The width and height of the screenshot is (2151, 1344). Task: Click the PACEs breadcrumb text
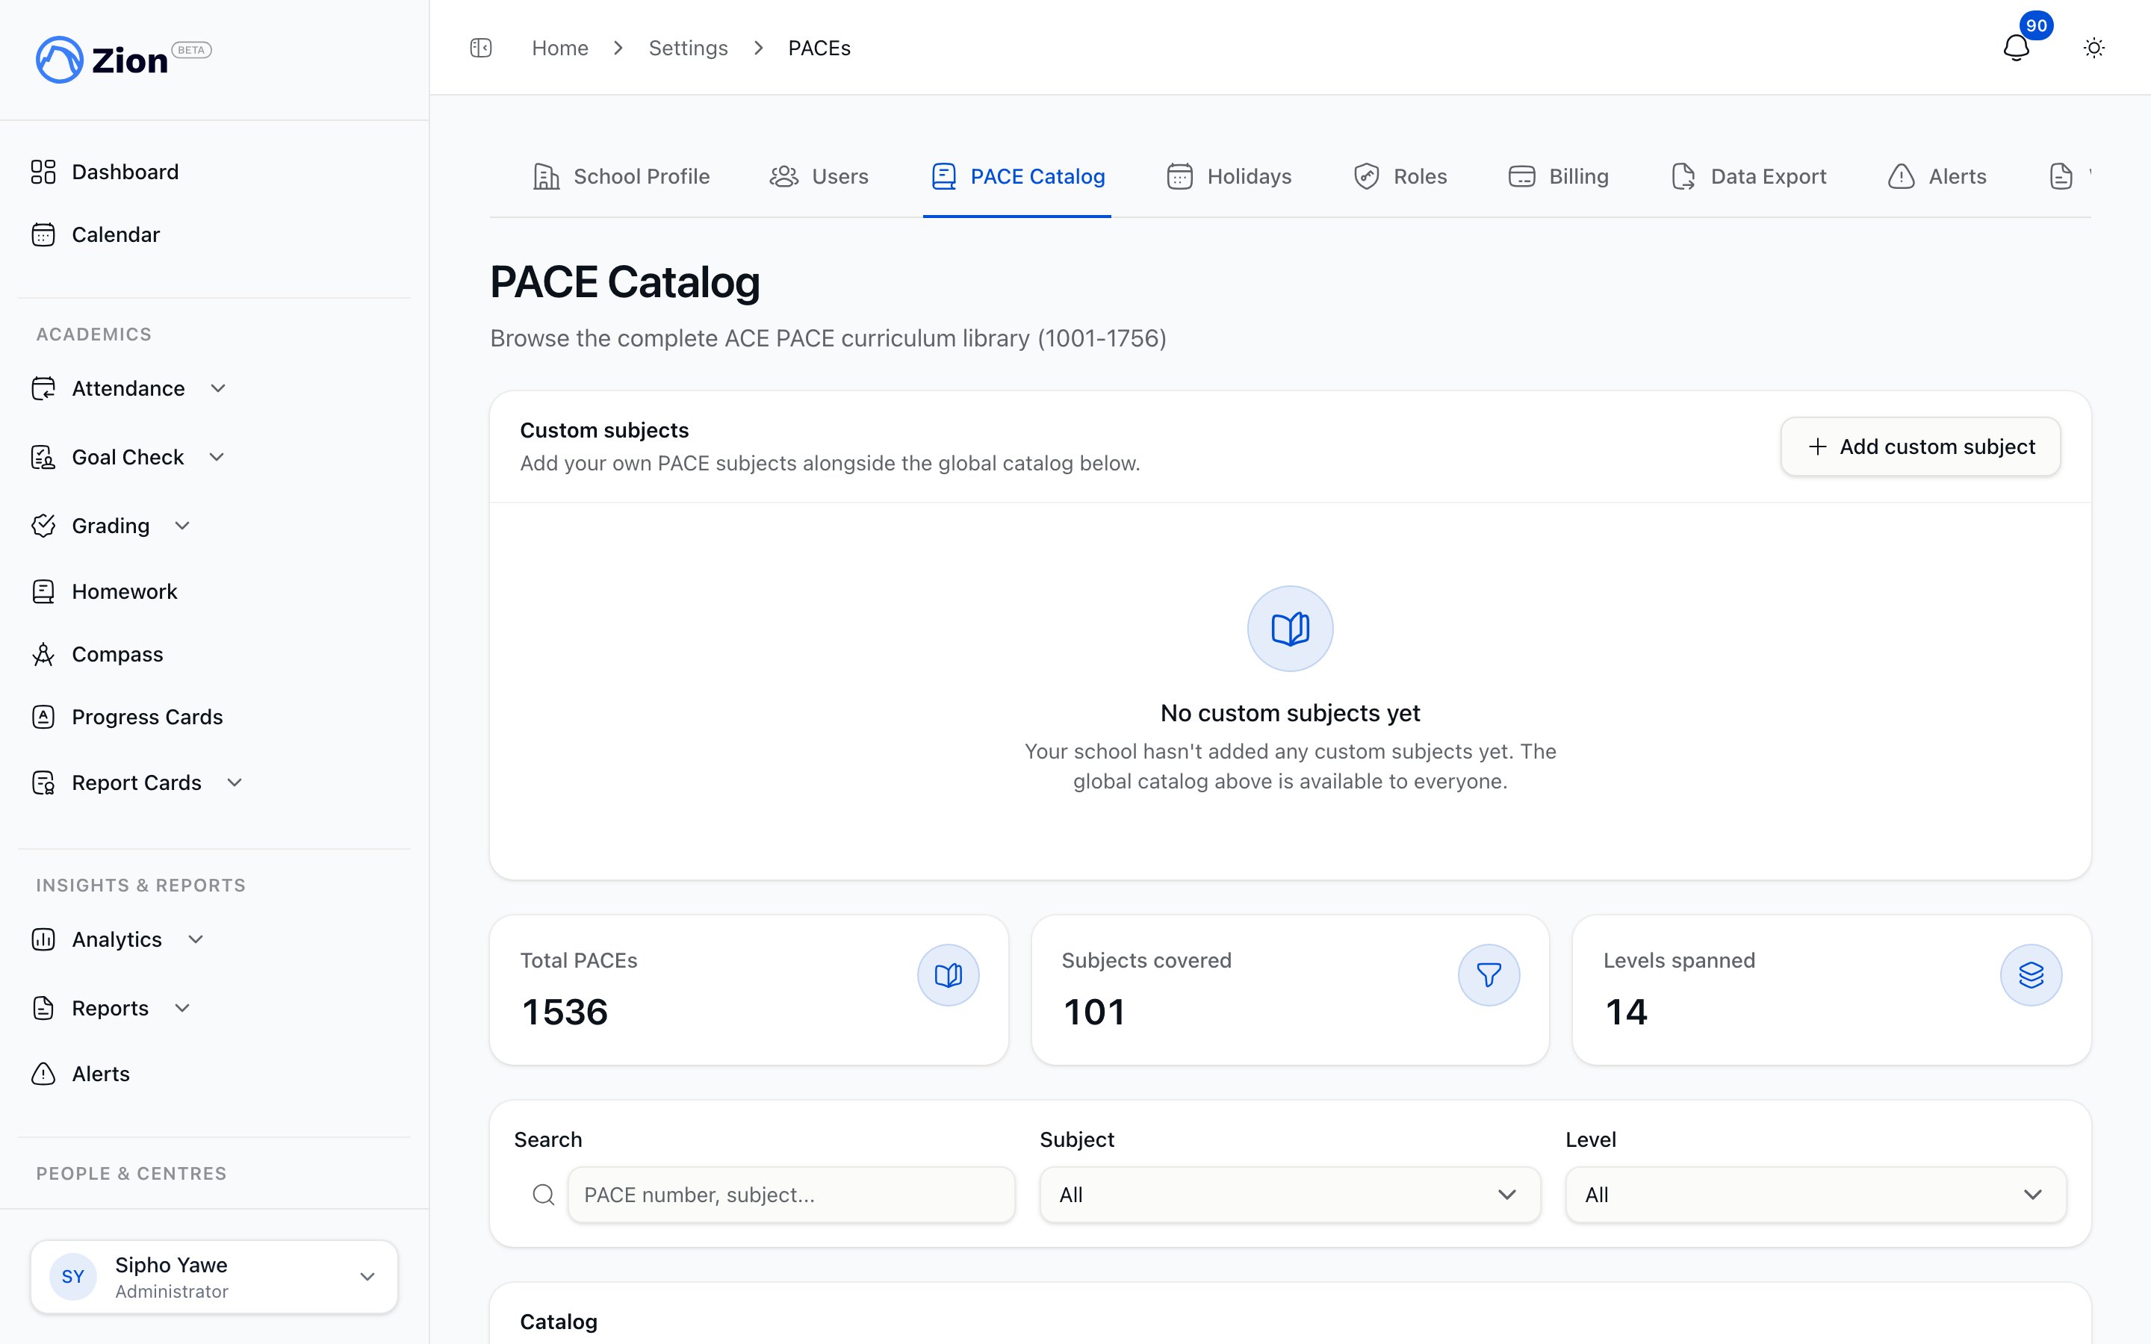coord(819,48)
